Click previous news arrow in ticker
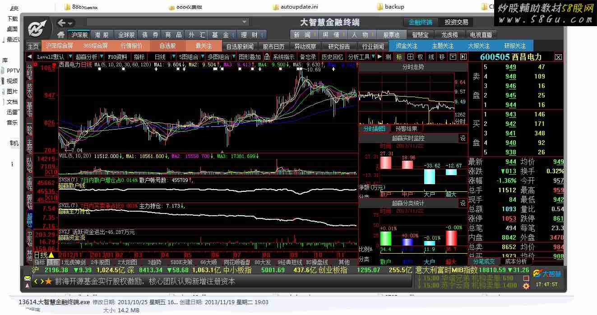 [36, 281]
